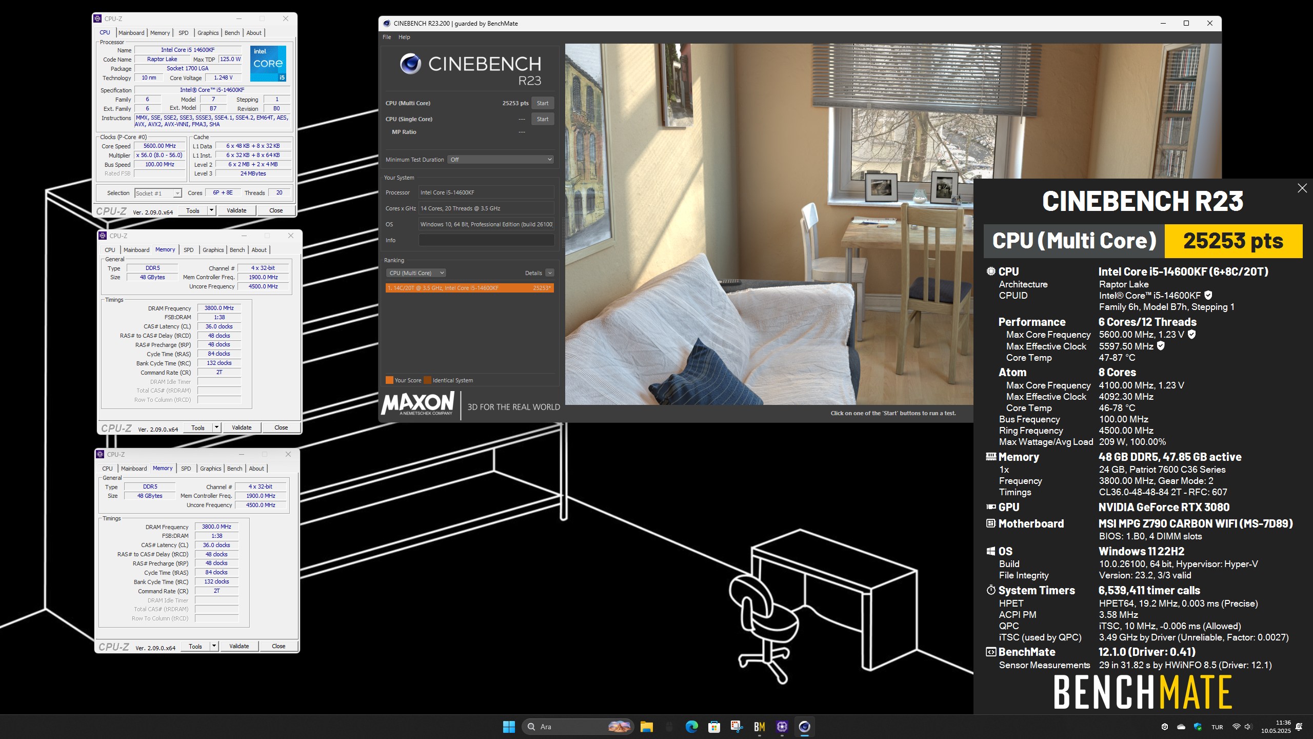Click the Close button in the middle CPU-Z window
The height and width of the screenshot is (739, 1313).
pos(281,427)
